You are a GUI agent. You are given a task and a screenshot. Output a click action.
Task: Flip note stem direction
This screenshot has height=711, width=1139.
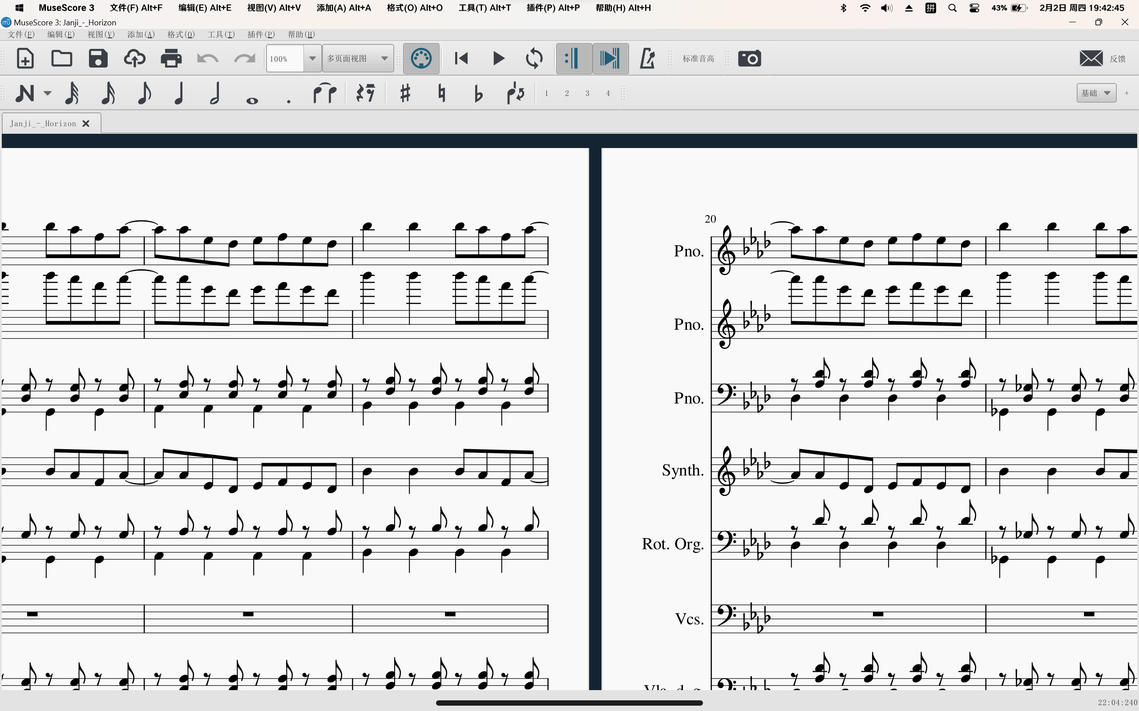click(515, 92)
